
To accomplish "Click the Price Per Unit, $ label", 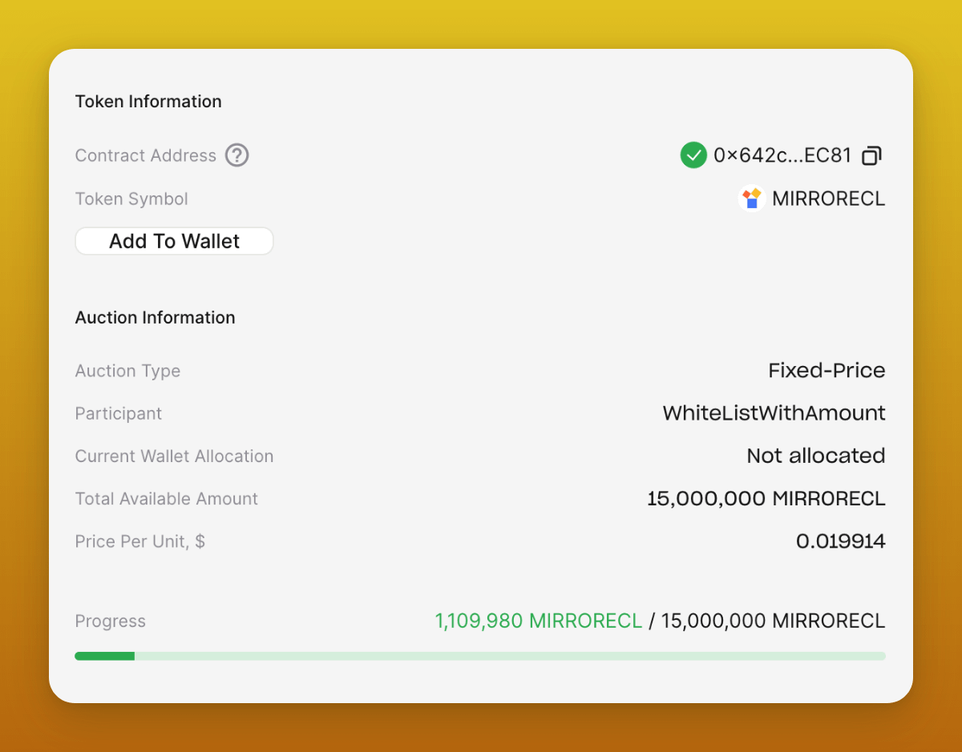I will (140, 541).
